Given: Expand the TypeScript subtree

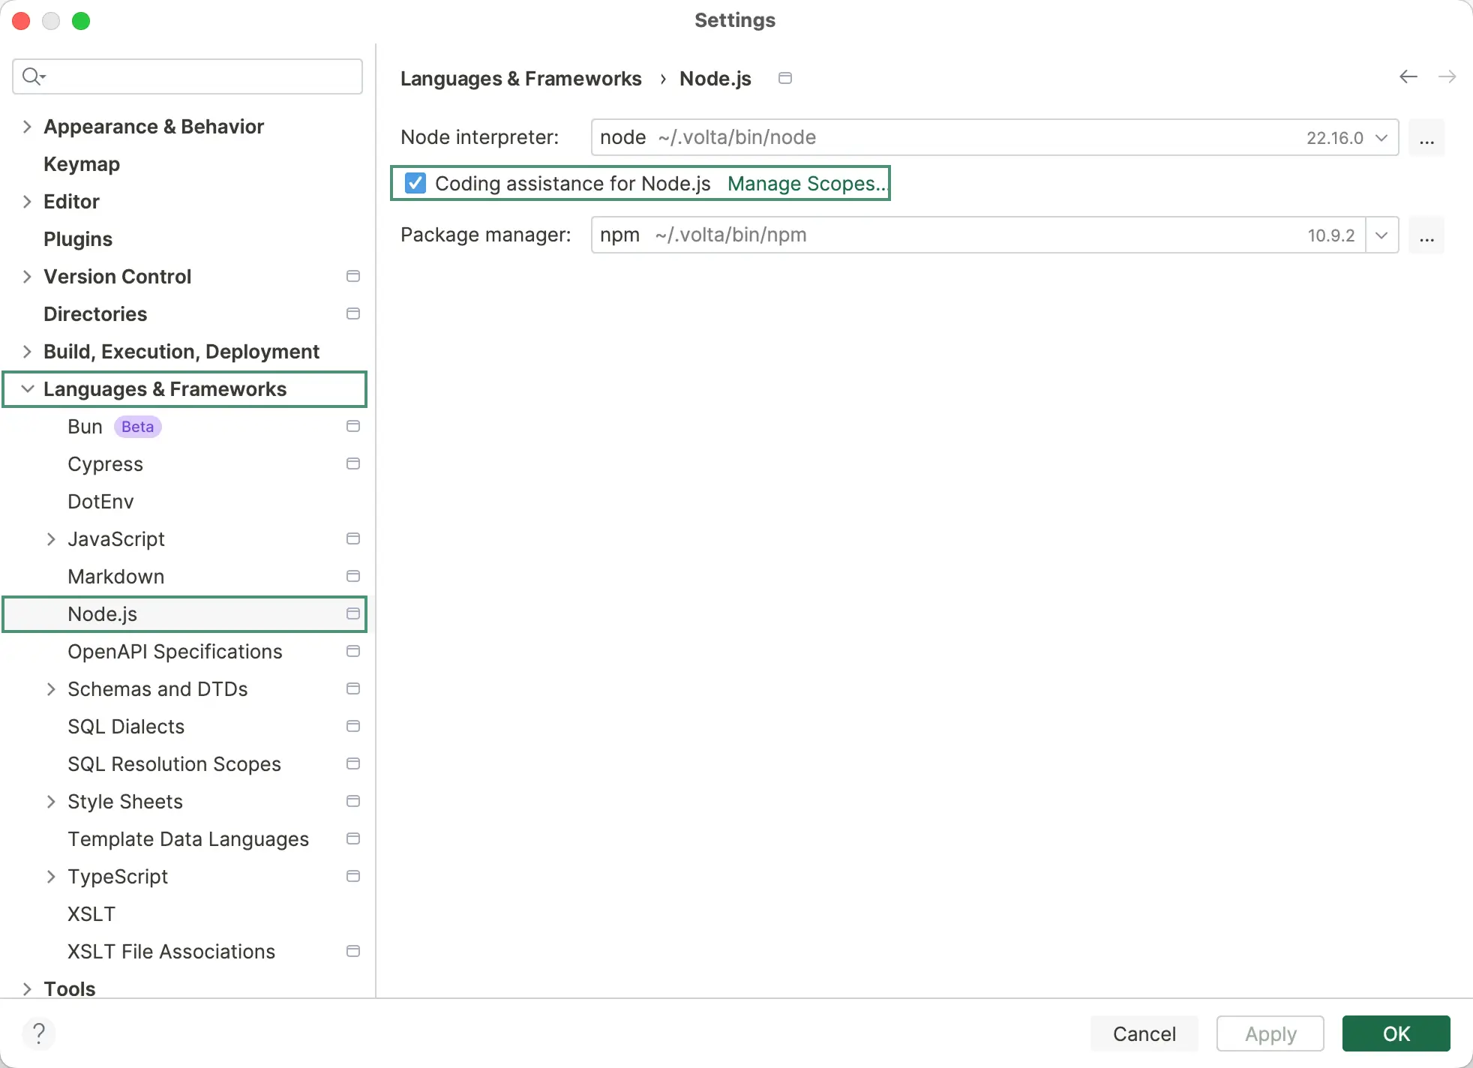Looking at the screenshot, I should (51, 877).
